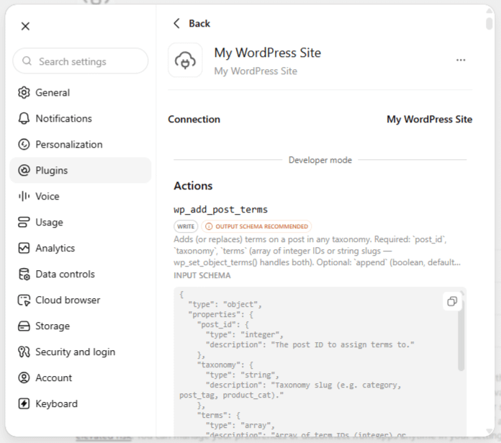This screenshot has width=501, height=443.
Task: Copy the input schema JSON
Action: coord(452,301)
